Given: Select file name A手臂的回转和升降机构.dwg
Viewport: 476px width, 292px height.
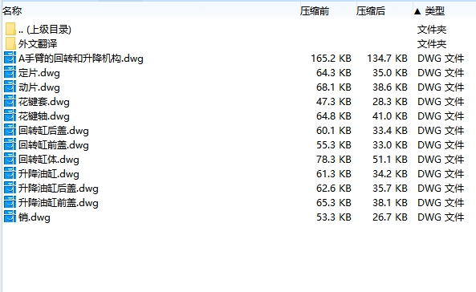Looking at the screenshot, I should pos(81,59).
